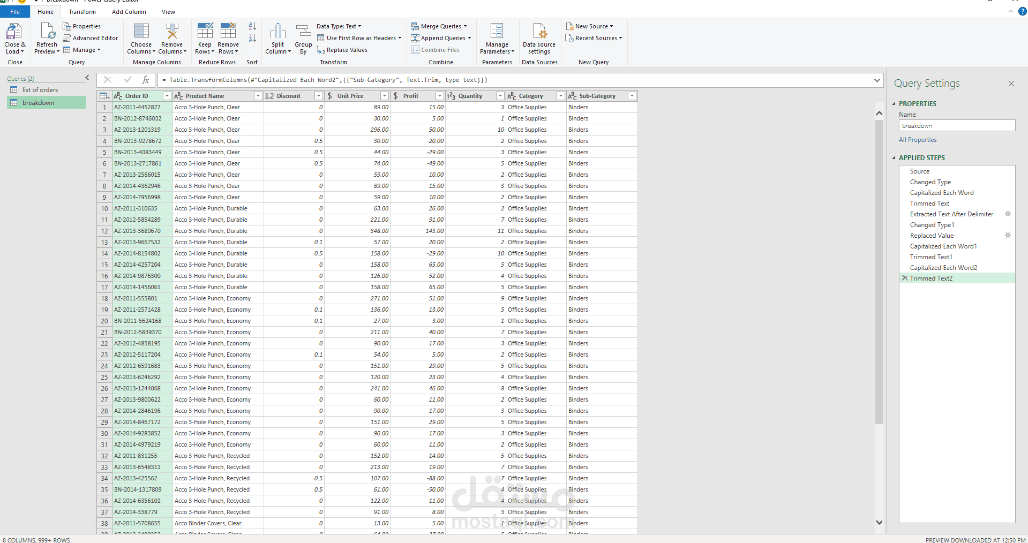Cancel formula edit with X icon
The image size is (1028, 543).
click(x=108, y=80)
